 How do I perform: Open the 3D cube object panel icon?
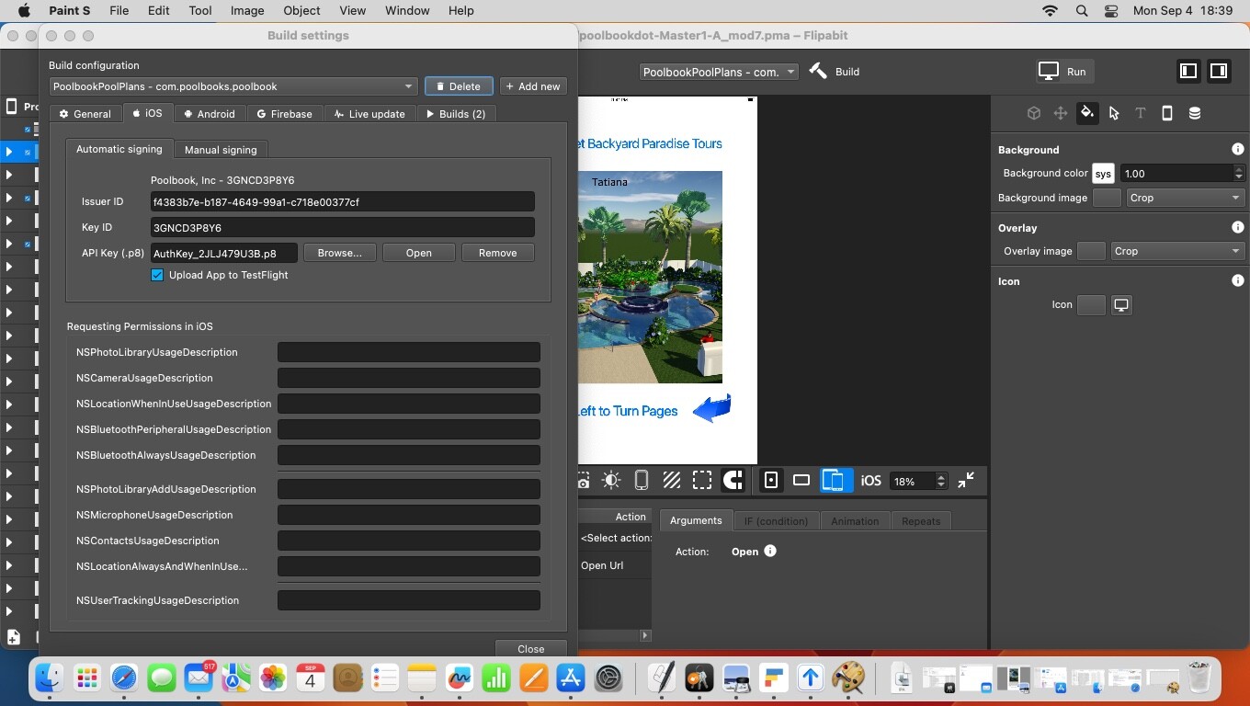tap(1034, 113)
